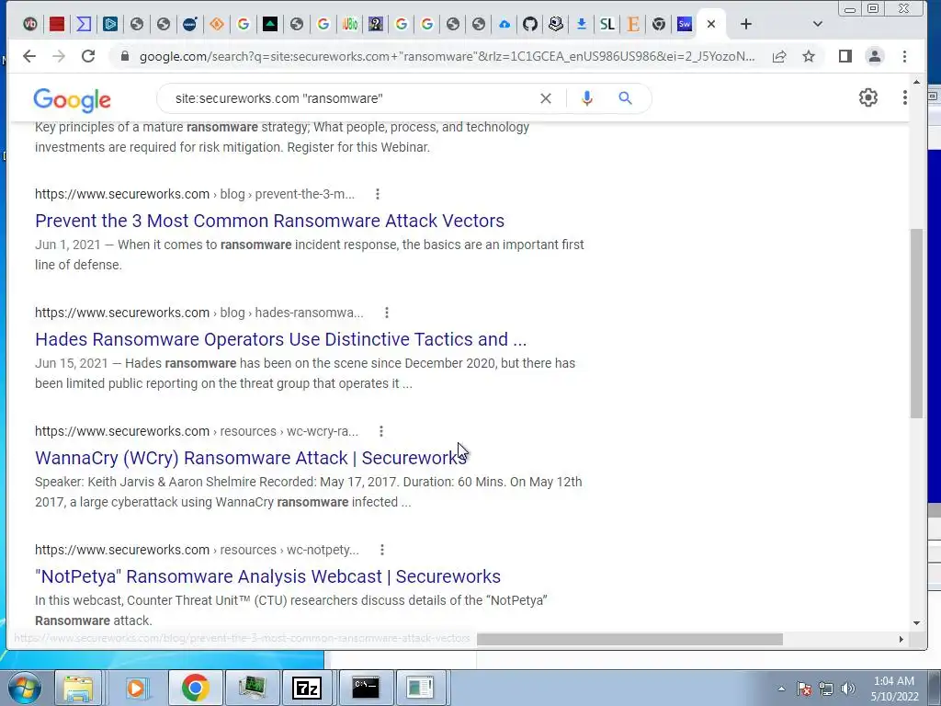Close the current active tab
This screenshot has width=941, height=706.
click(711, 24)
